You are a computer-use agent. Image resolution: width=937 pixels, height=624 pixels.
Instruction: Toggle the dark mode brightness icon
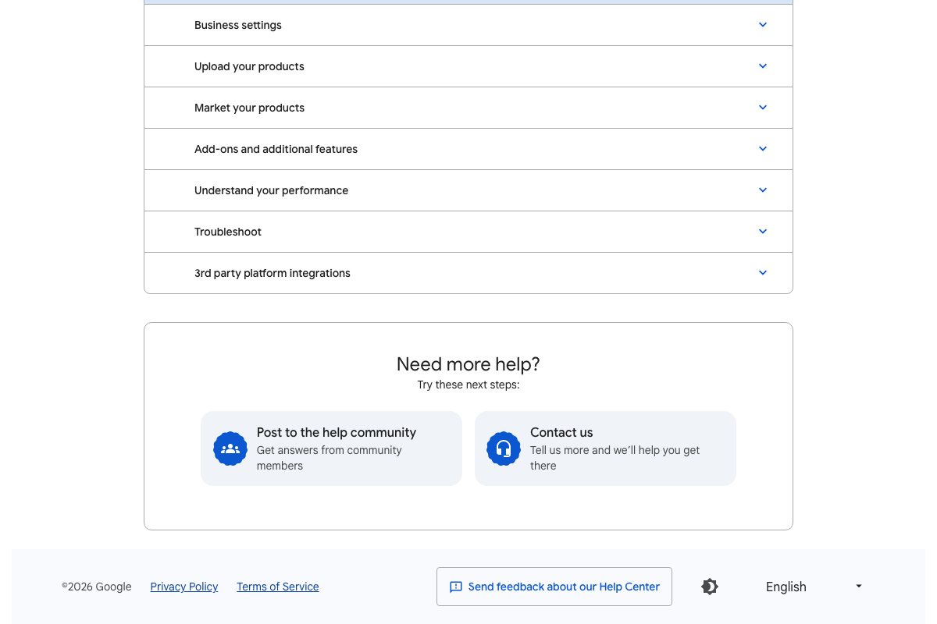(x=710, y=587)
